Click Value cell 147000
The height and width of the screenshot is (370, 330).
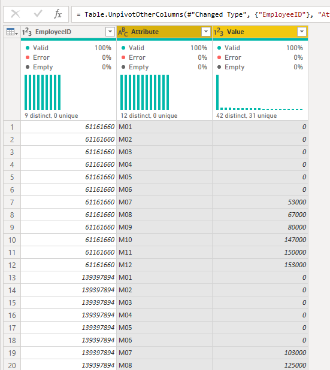(260, 240)
